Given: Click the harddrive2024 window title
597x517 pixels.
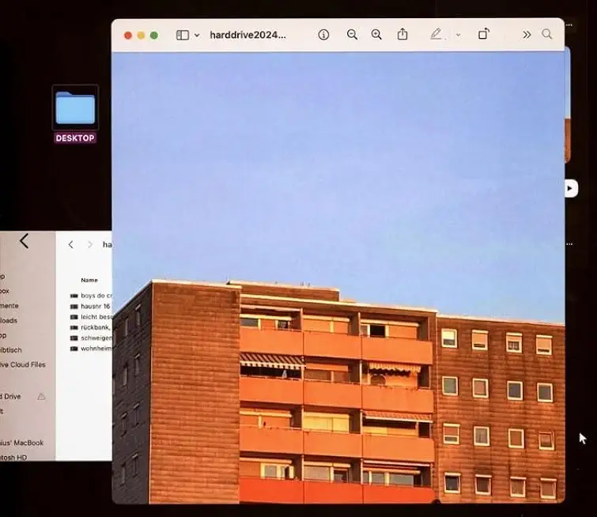Looking at the screenshot, I should pyautogui.click(x=247, y=35).
